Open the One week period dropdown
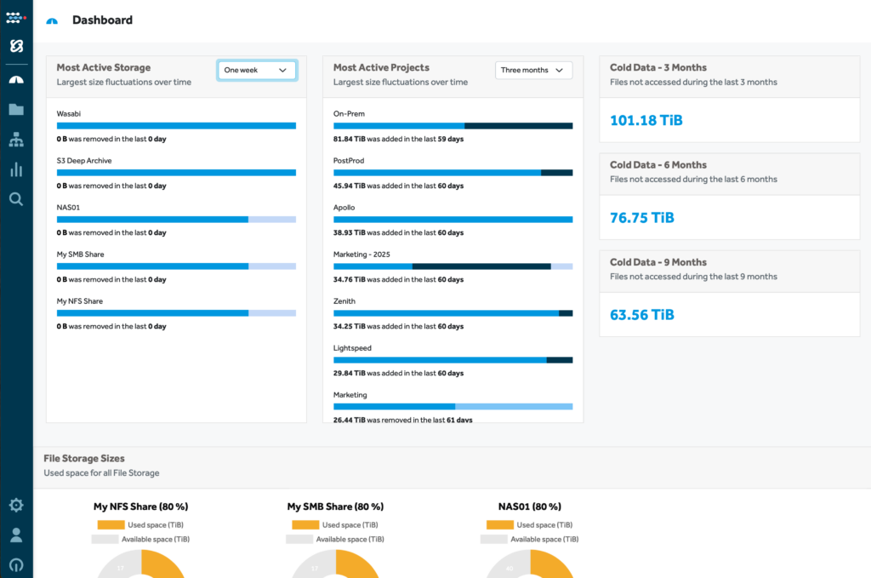 pos(257,70)
